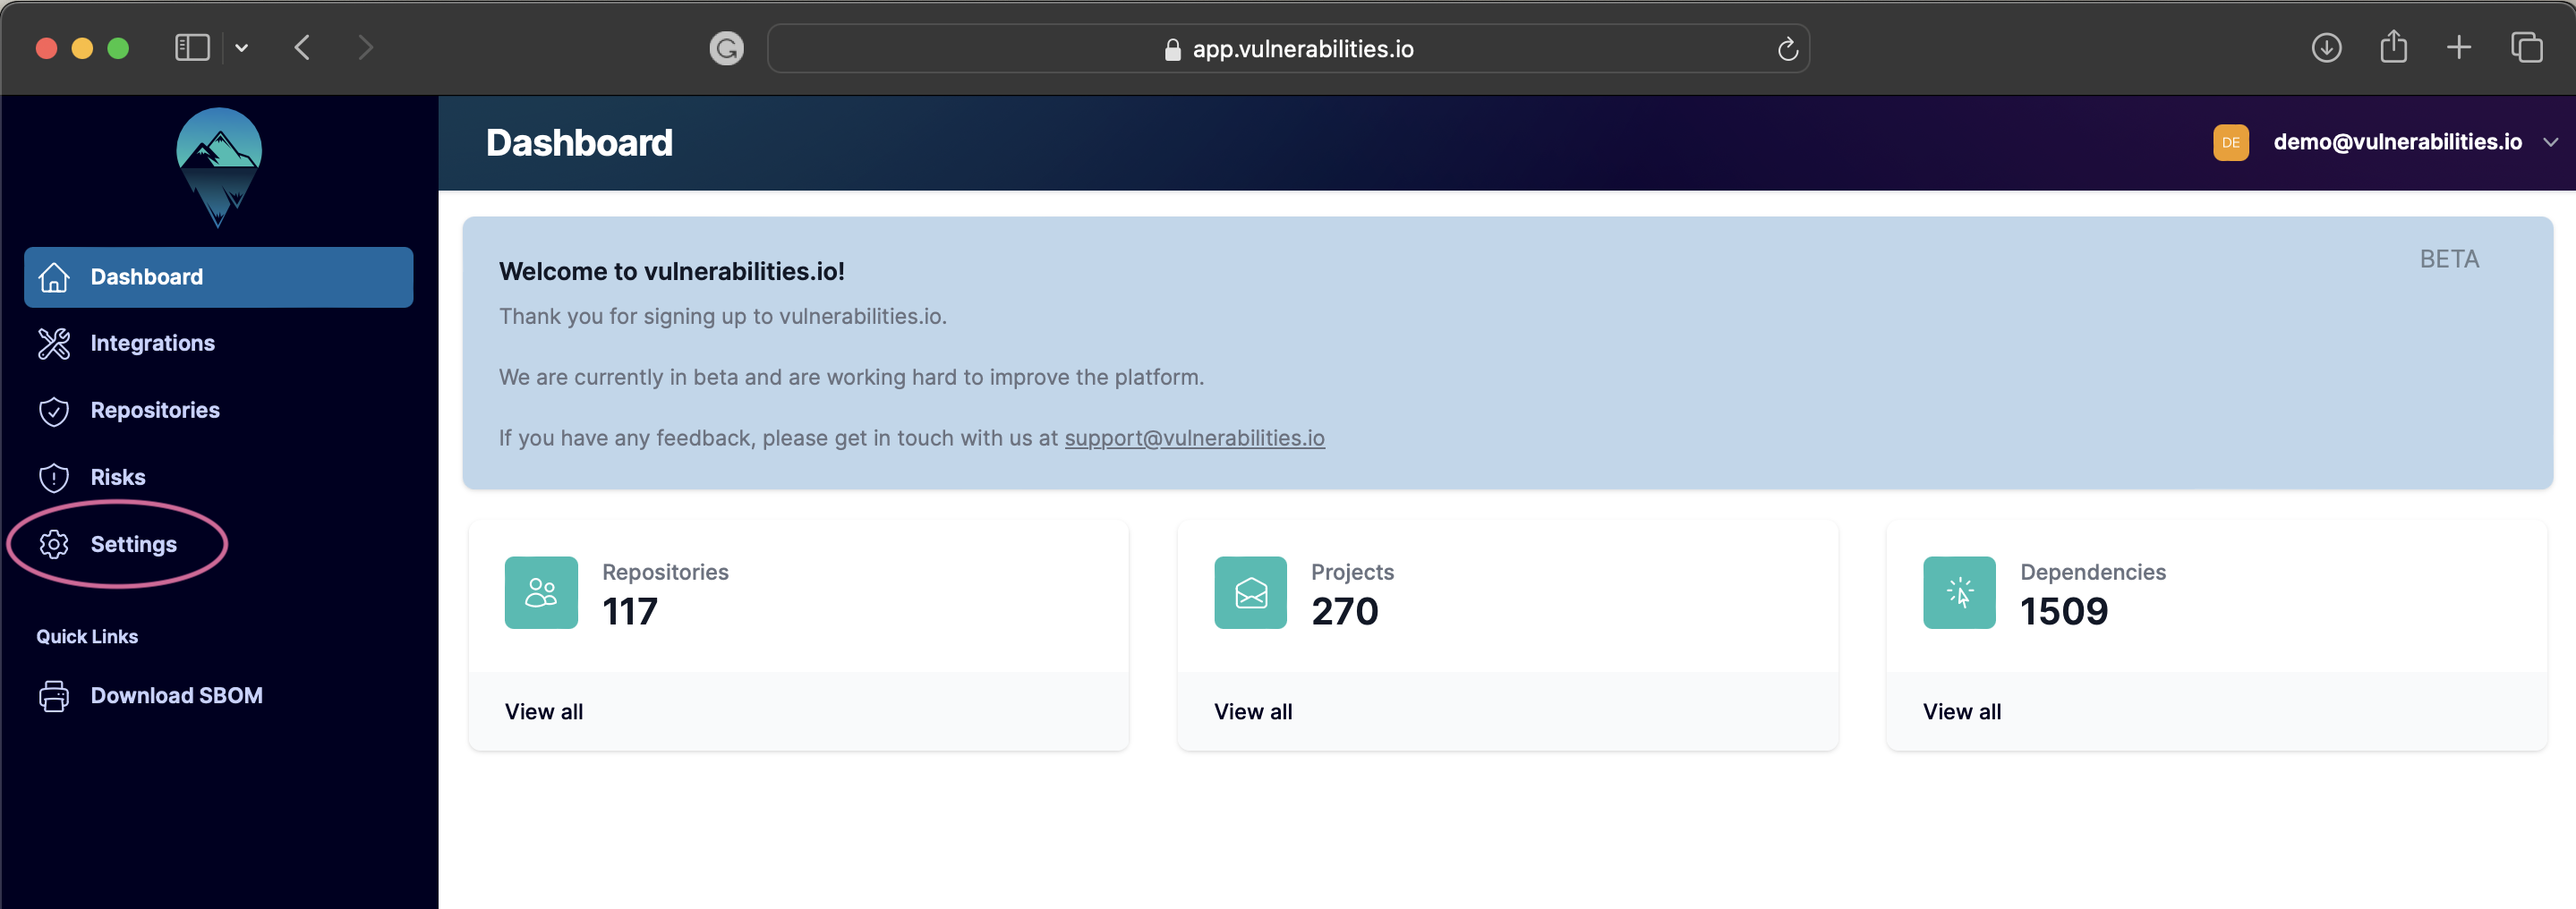
Task: Click the Repositories shield-check icon
Action: 54,410
